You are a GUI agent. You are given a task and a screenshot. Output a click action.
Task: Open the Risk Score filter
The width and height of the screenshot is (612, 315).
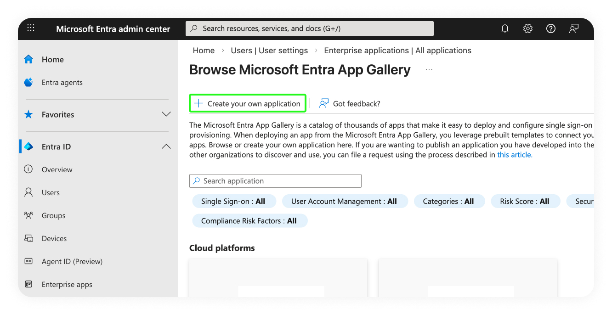[524, 201]
